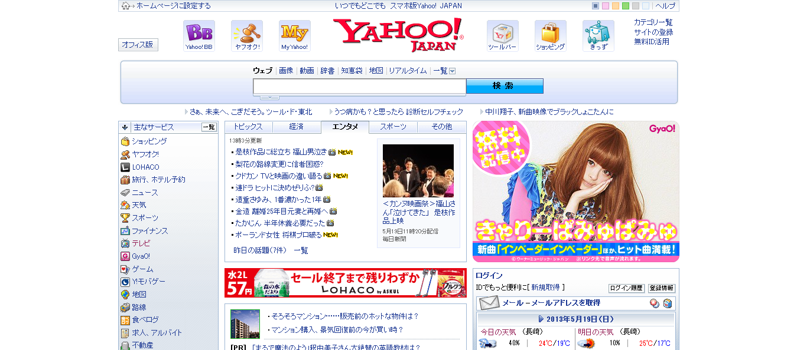Click the home icon for homepage setting
The height and width of the screenshot is (350, 797).
coord(125,6)
